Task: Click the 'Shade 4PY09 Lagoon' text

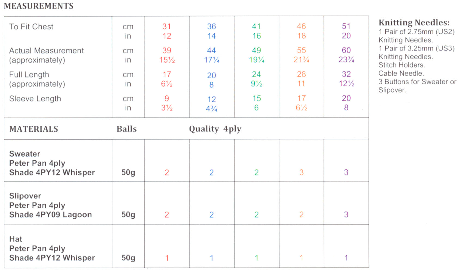Action: pos(50,215)
